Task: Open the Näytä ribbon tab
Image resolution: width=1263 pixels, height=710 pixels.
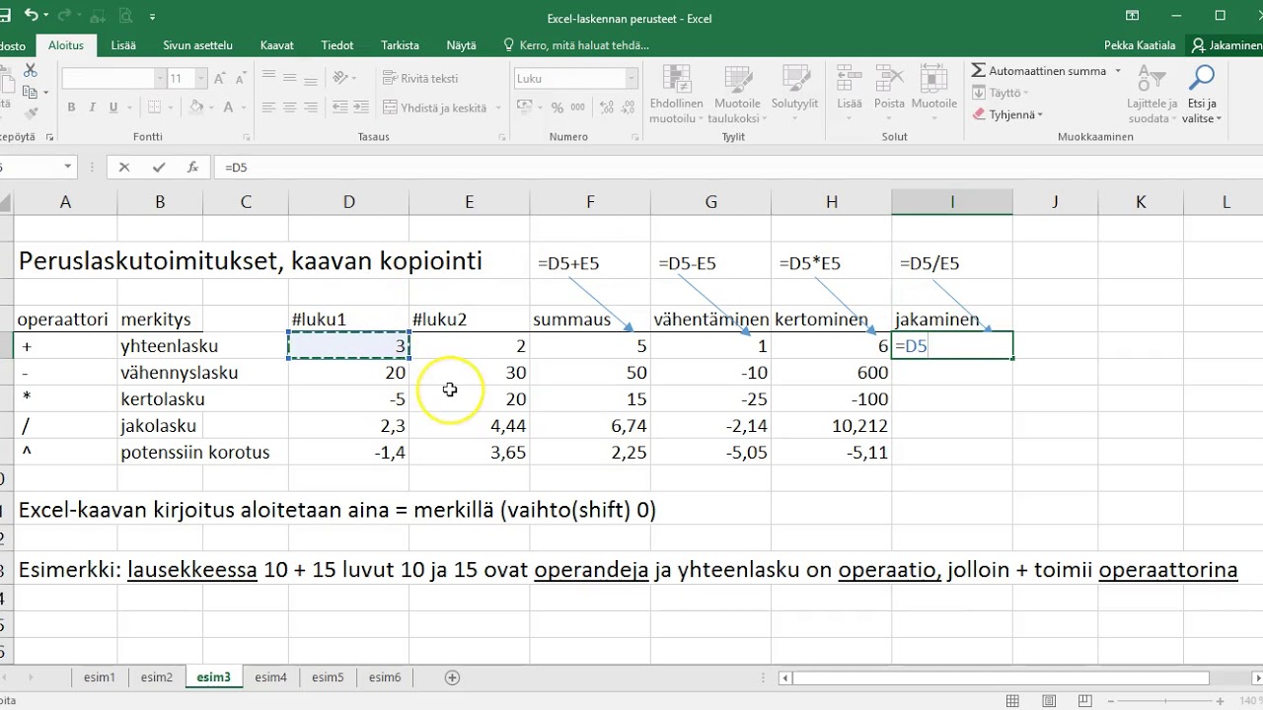Action: (461, 45)
